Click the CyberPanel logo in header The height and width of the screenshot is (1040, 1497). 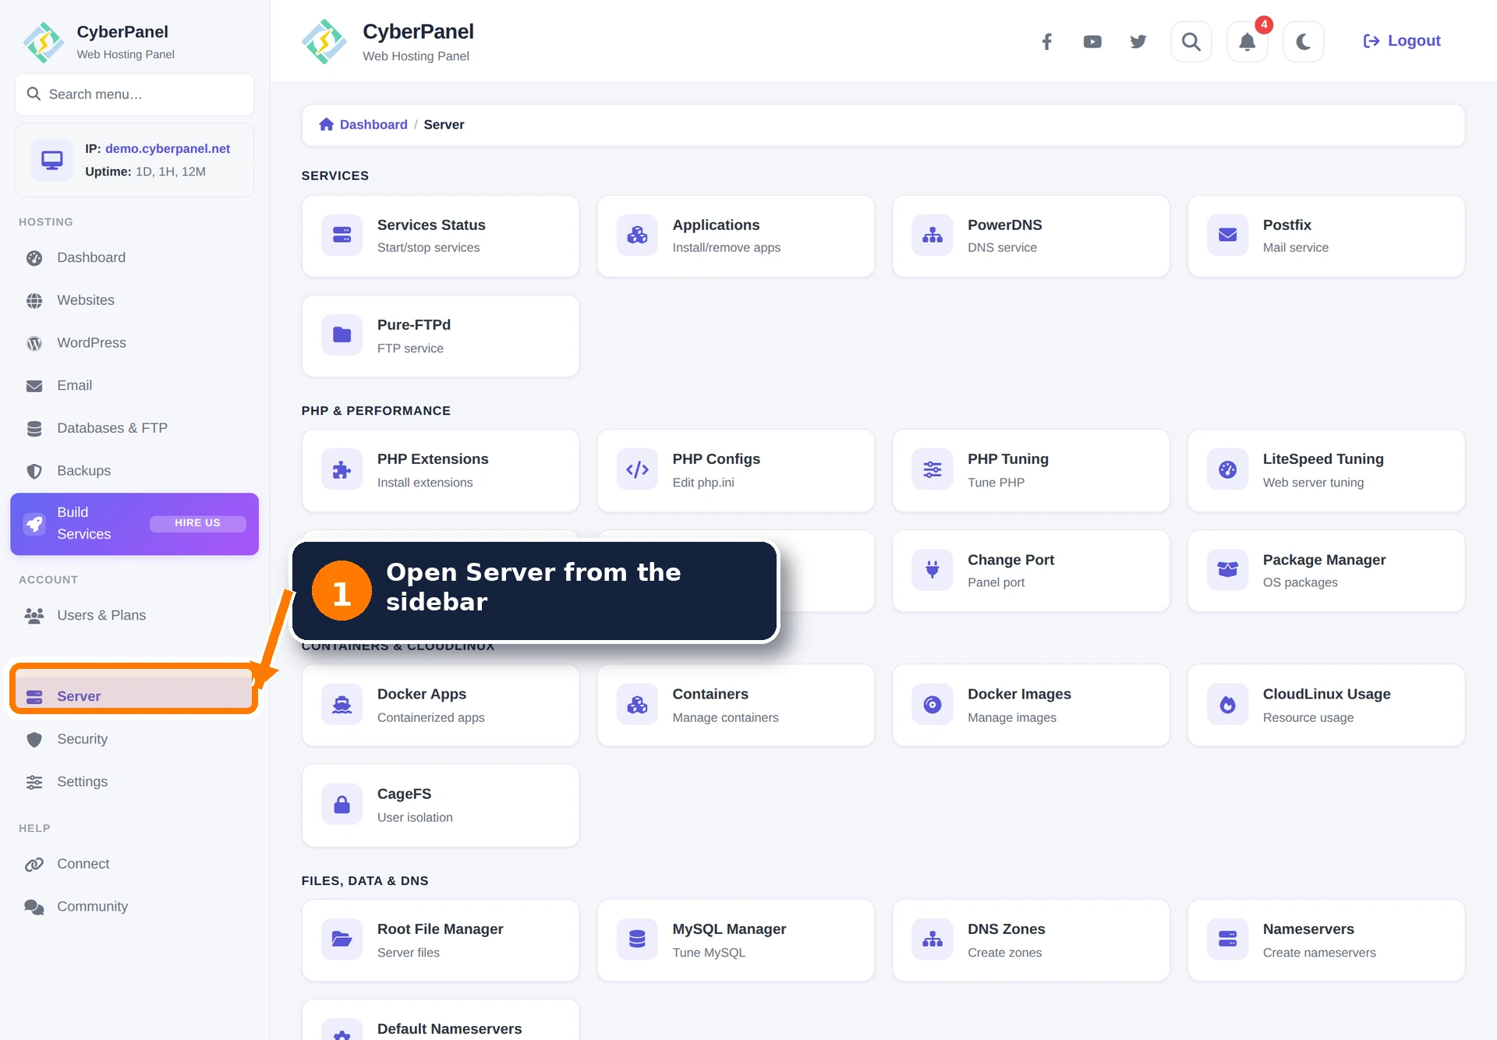pyautogui.click(x=324, y=42)
